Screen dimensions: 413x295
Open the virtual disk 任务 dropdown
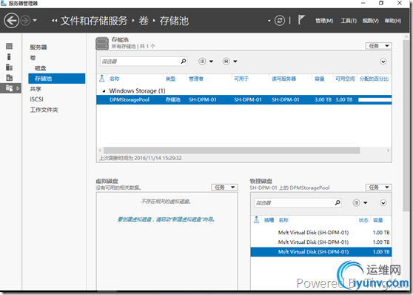coord(224,188)
